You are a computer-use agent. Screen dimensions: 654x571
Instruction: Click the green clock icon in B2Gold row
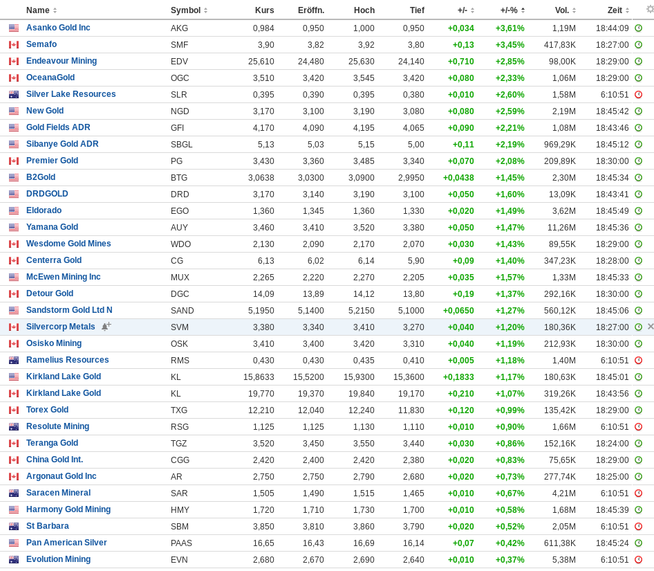[x=638, y=177]
